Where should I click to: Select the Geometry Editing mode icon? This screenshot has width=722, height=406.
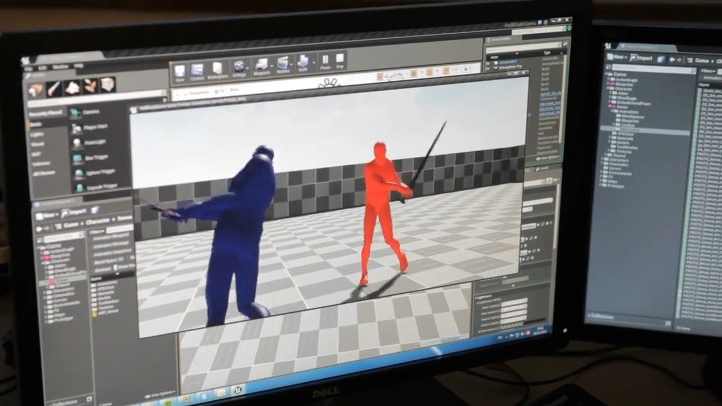pyautogui.click(x=107, y=85)
